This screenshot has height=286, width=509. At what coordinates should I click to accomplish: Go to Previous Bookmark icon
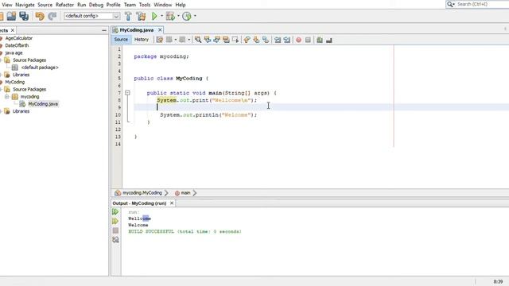coord(247,40)
